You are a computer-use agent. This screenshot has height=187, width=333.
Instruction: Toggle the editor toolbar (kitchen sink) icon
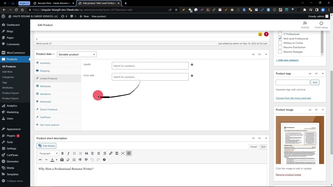[x=129, y=153]
